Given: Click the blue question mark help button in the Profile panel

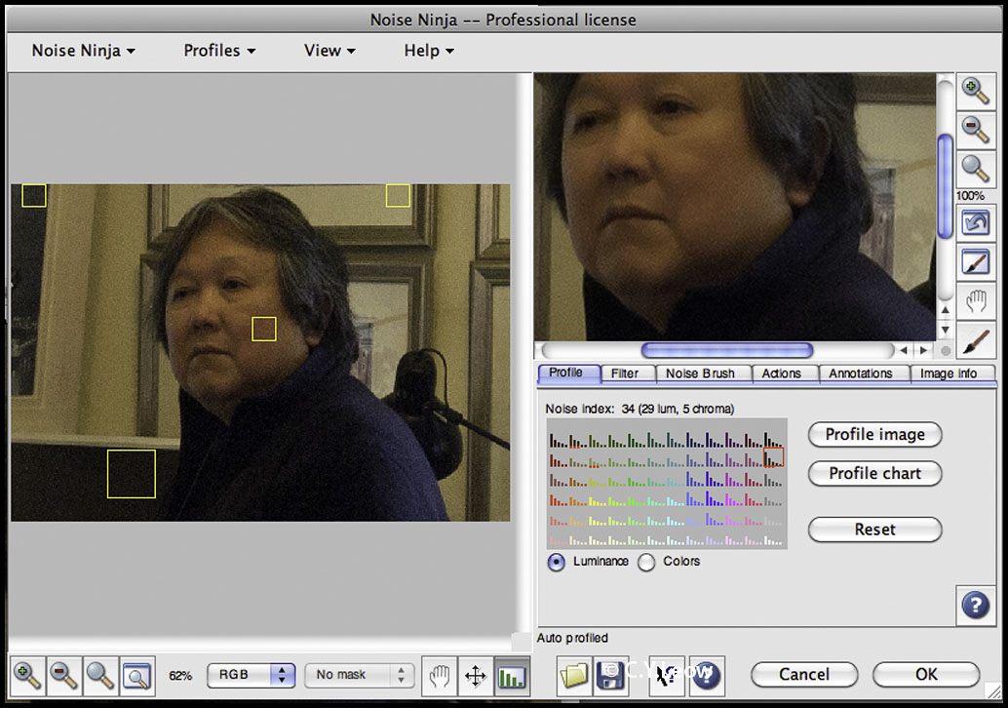Looking at the screenshot, I should click(x=975, y=605).
